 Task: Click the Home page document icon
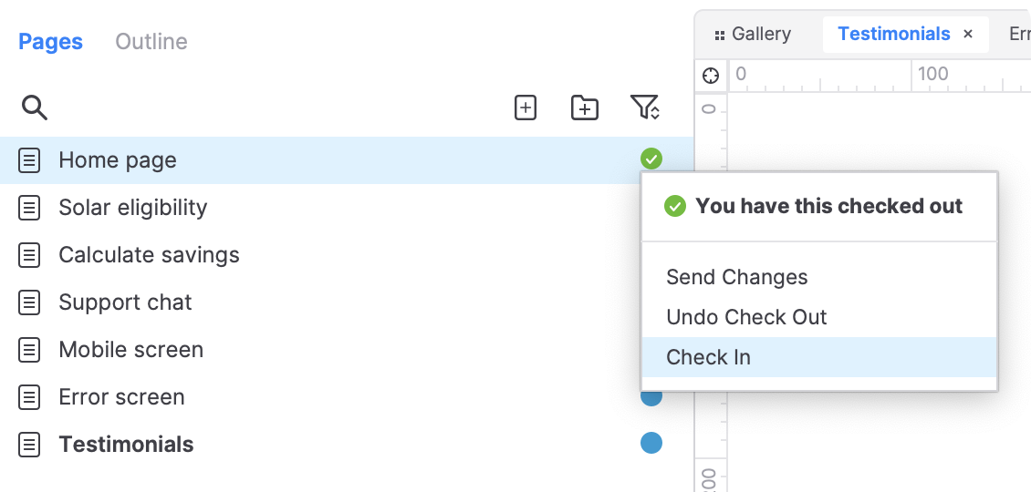click(30, 161)
